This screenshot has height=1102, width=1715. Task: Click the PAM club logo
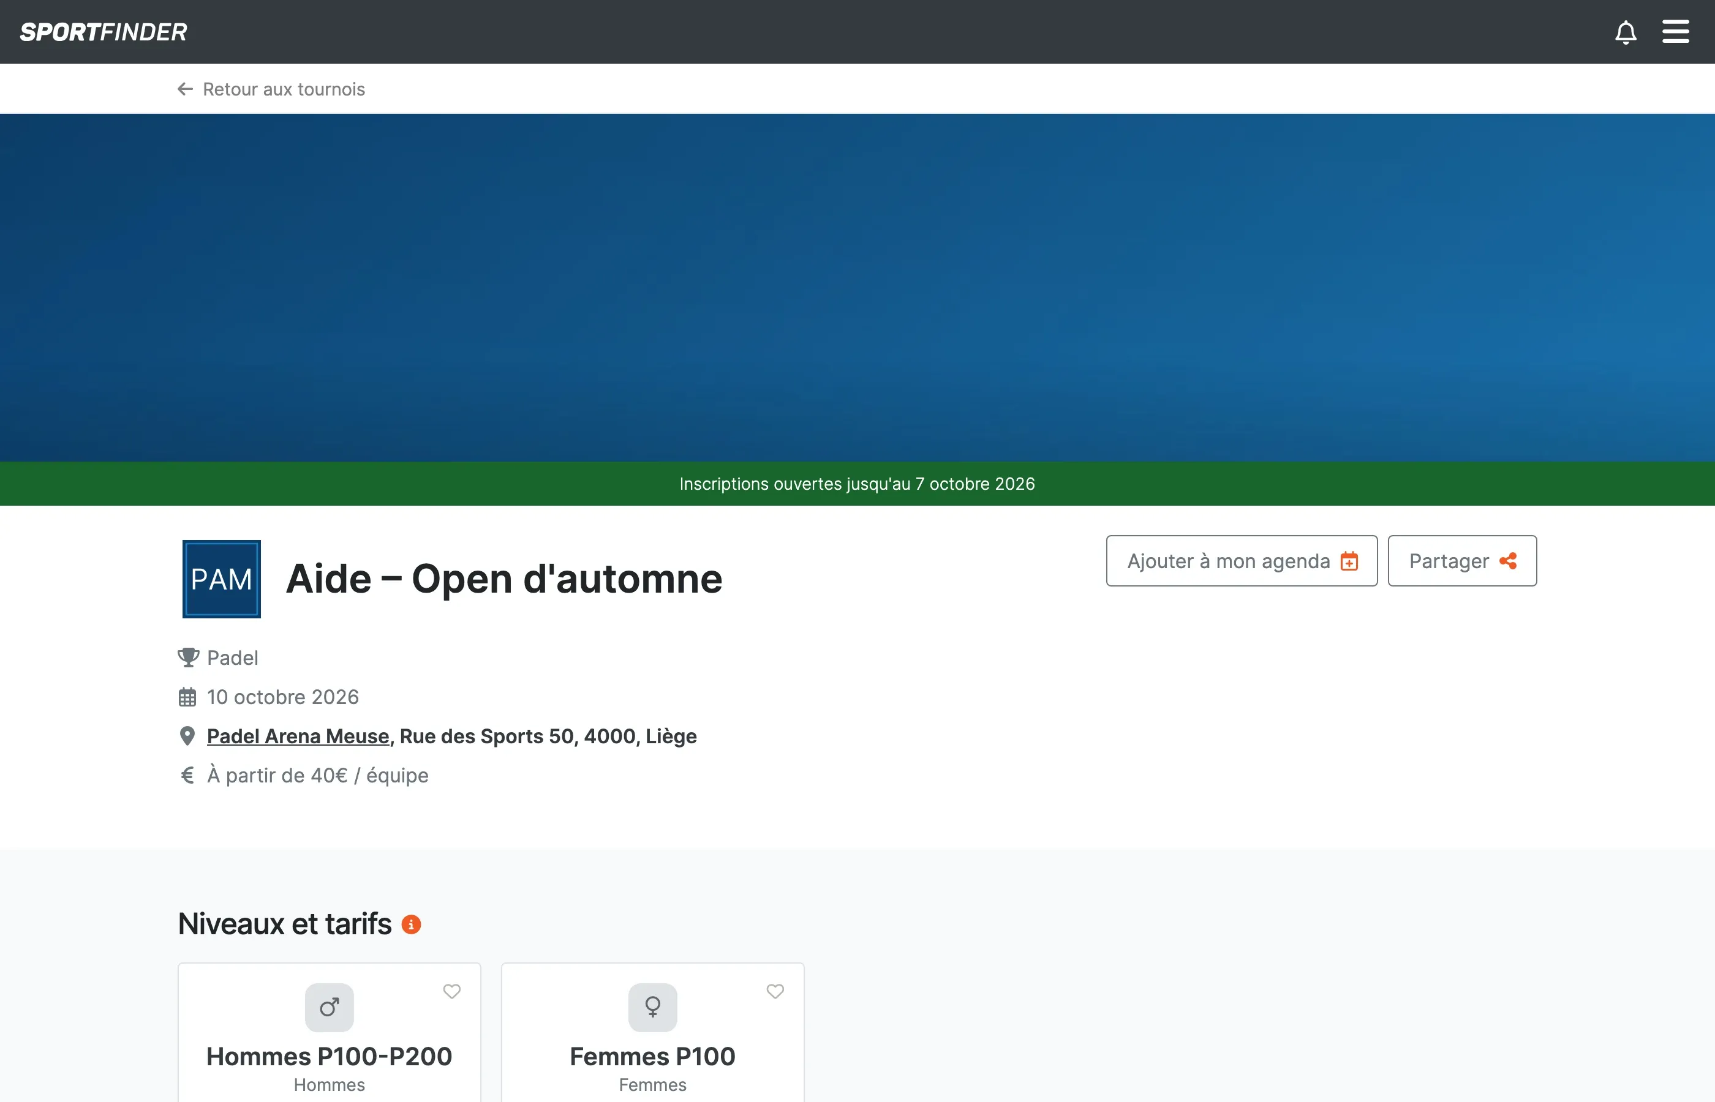click(221, 579)
